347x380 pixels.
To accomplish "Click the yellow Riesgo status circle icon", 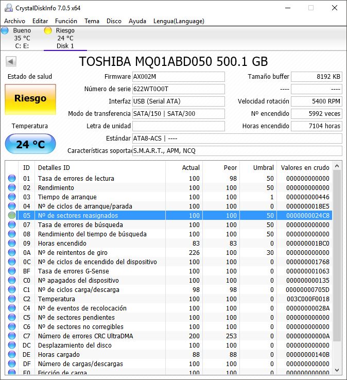I will [x=48, y=30].
